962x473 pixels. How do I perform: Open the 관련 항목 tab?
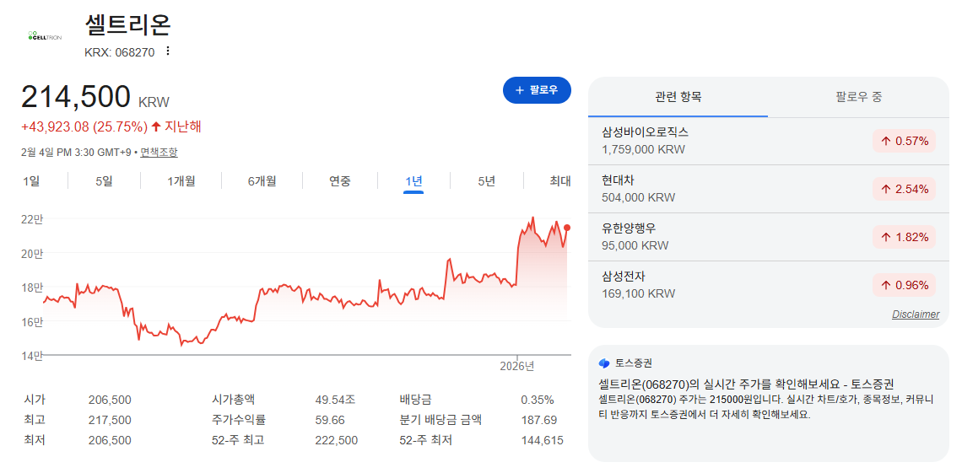[x=678, y=97]
